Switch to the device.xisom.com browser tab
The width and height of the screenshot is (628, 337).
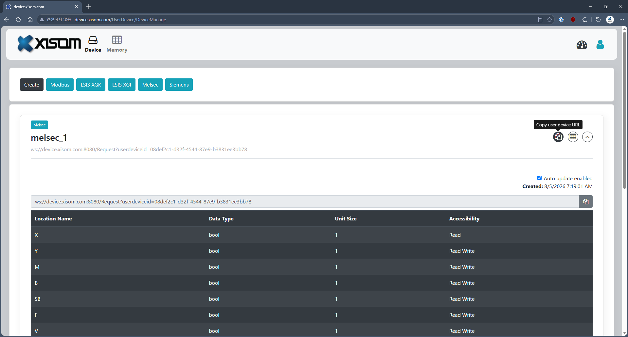coord(42,7)
